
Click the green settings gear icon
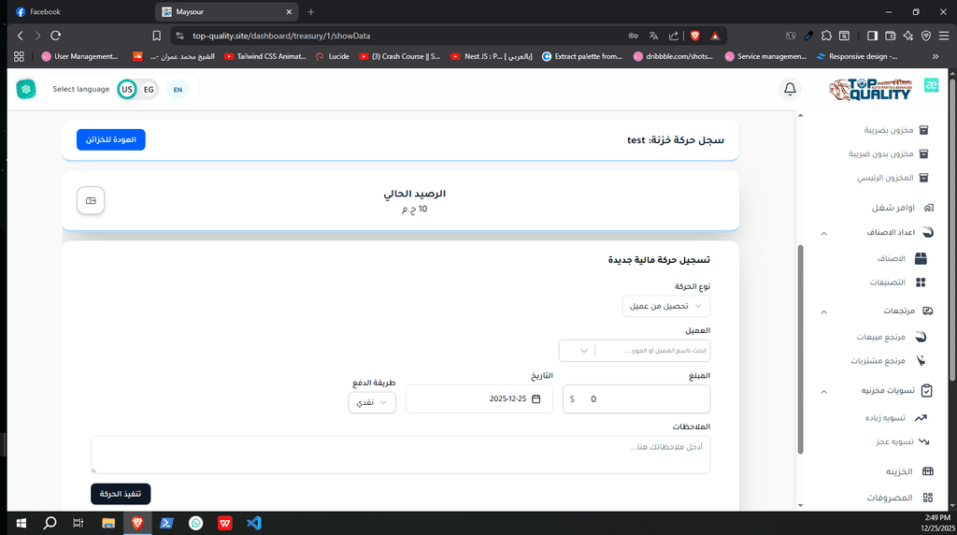click(25, 89)
